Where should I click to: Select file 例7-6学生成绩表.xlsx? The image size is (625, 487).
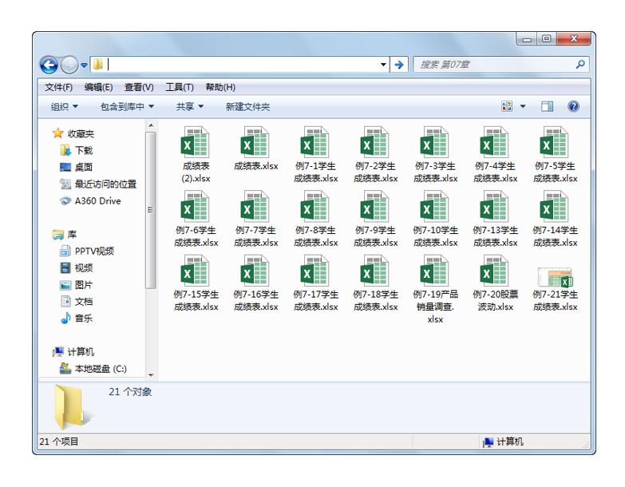click(x=196, y=219)
